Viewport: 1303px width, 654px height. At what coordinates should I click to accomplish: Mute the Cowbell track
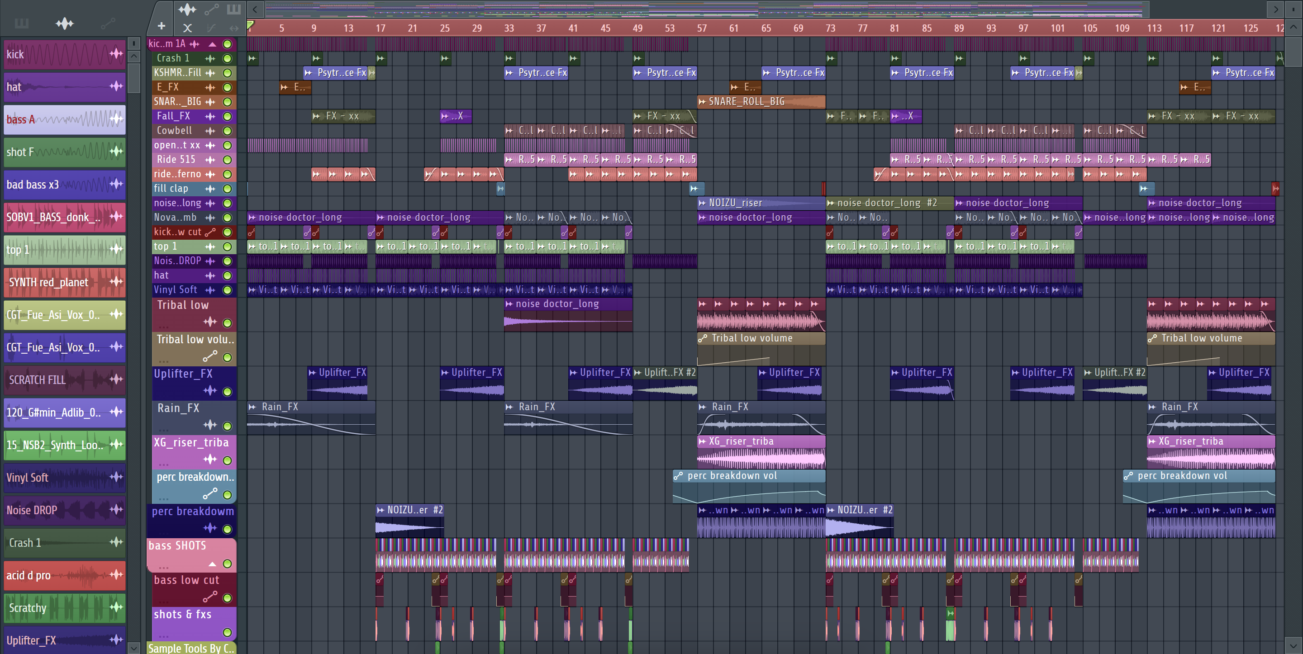pyautogui.click(x=228, y=131)
